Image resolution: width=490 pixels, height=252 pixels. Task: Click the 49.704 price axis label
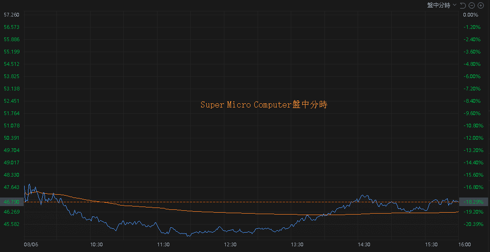(x=11, y=150)
